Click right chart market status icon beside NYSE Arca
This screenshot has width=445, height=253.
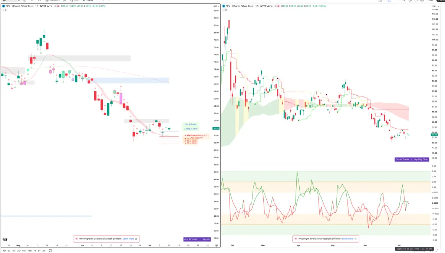click(275, 6)
